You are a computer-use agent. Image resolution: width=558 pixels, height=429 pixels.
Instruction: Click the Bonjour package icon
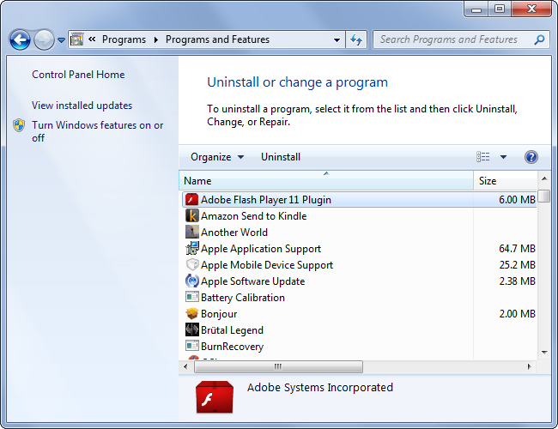click(192, 314)
